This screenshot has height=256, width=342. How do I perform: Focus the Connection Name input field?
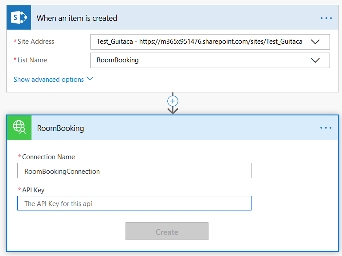[x=134, y=171]
